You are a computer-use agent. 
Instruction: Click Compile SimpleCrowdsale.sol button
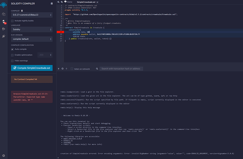coord(32,68)
